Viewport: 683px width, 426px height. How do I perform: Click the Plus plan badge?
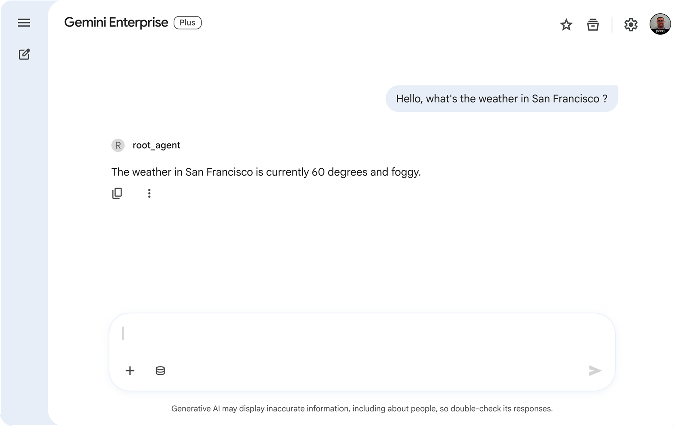tap(187, 23)
